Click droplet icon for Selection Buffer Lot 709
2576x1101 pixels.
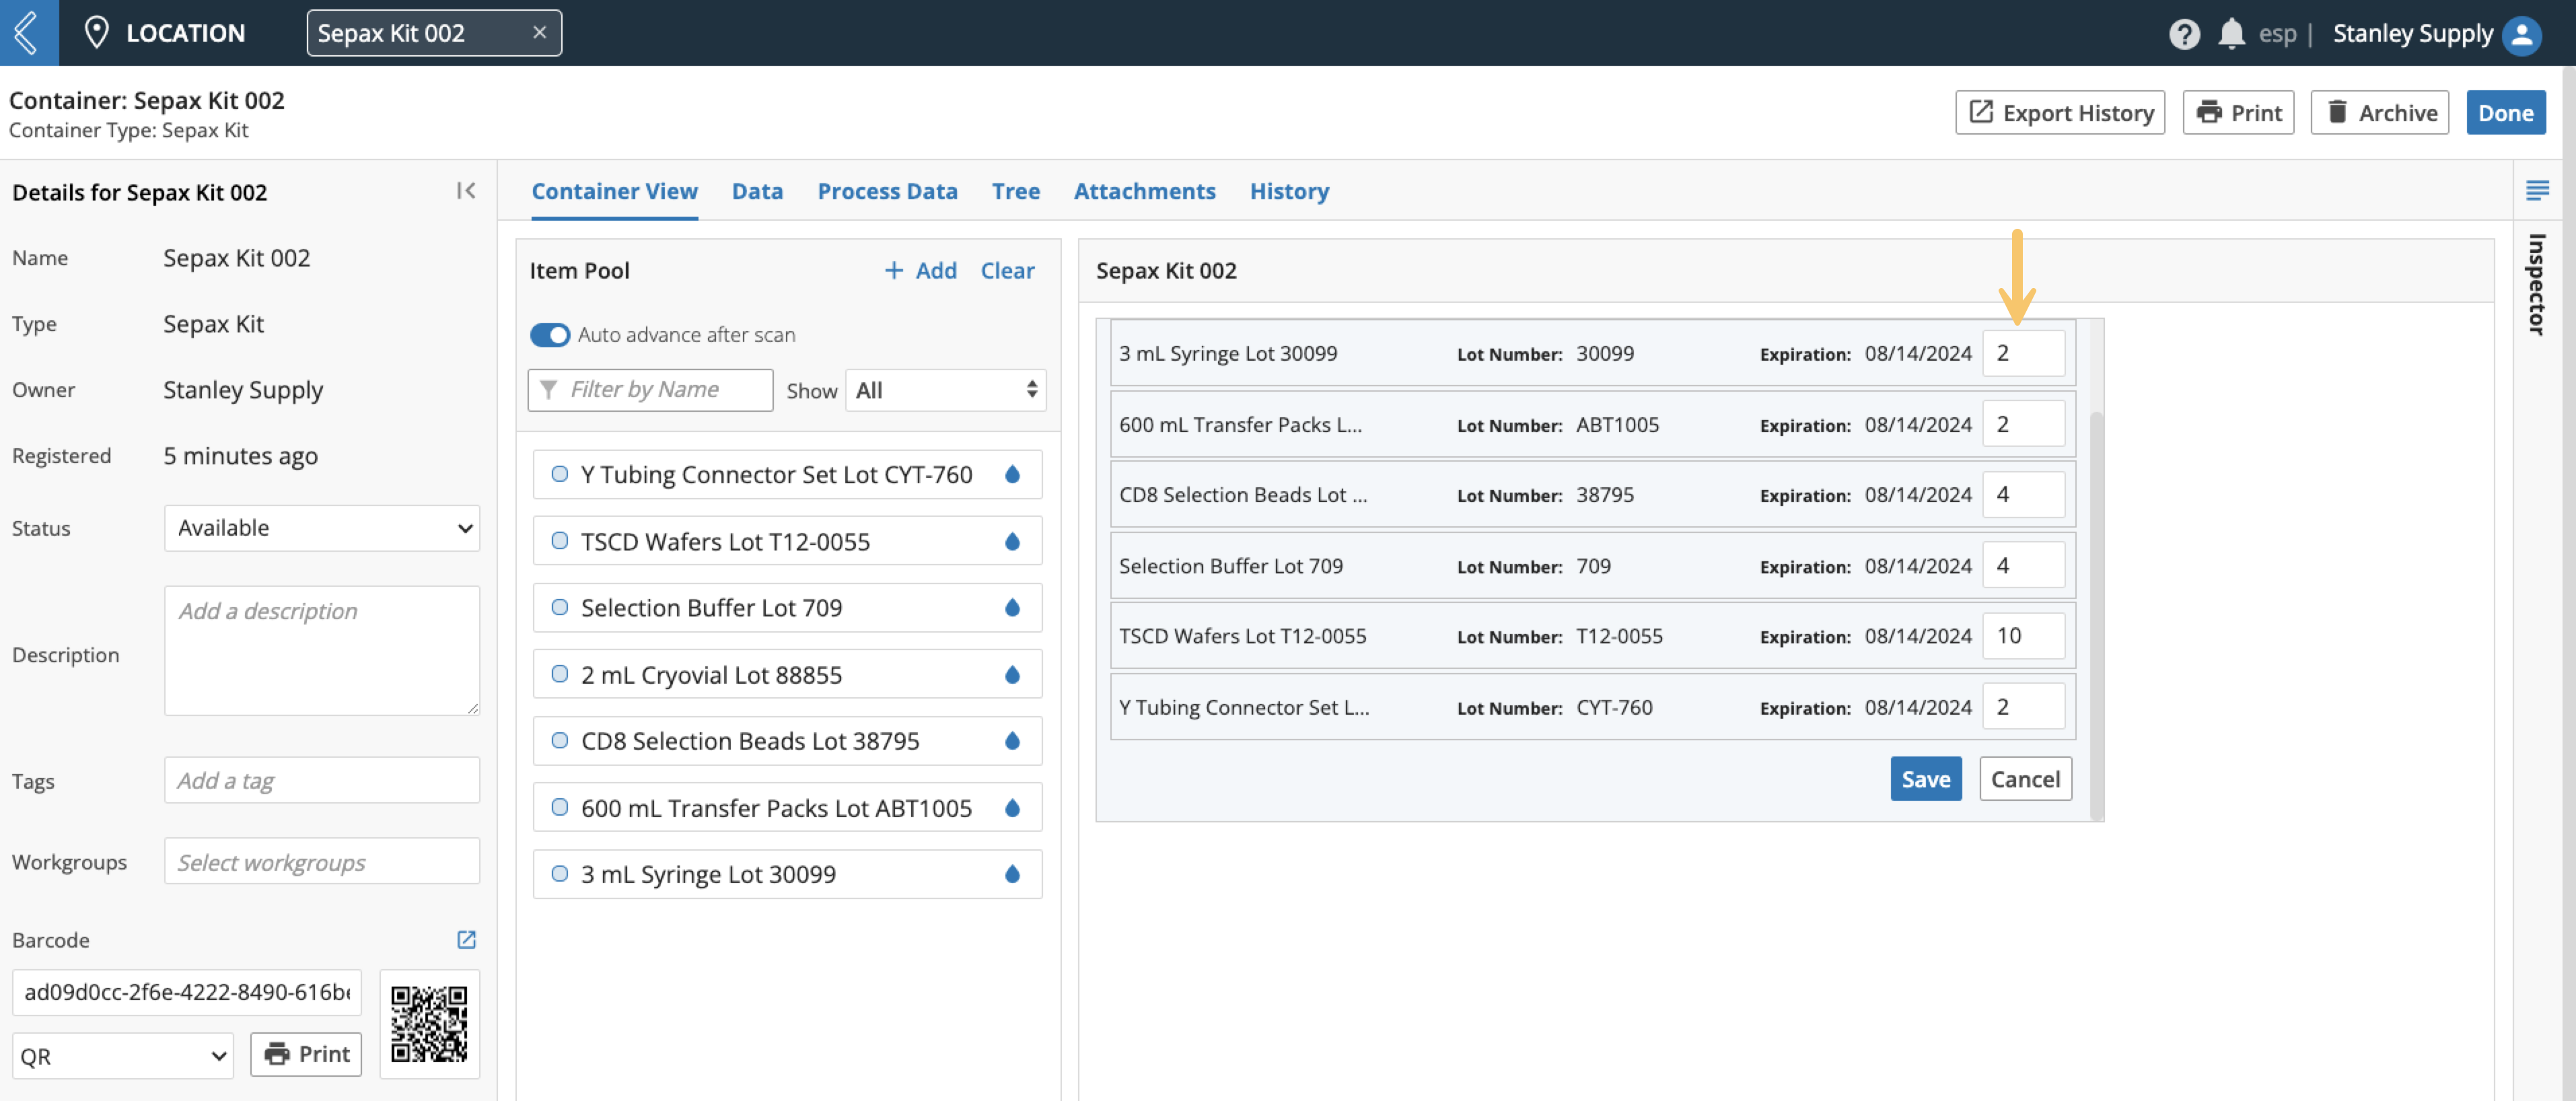click(x=1012, y=607)
